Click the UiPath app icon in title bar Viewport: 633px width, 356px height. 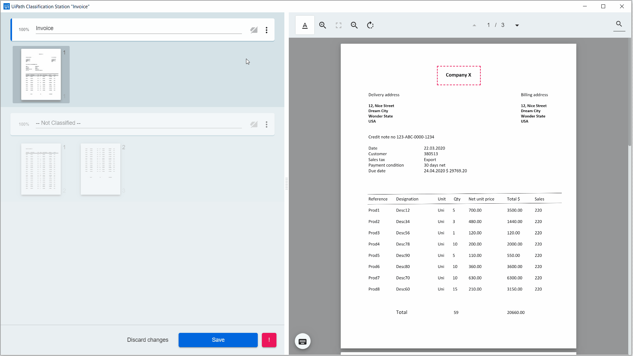7,6
